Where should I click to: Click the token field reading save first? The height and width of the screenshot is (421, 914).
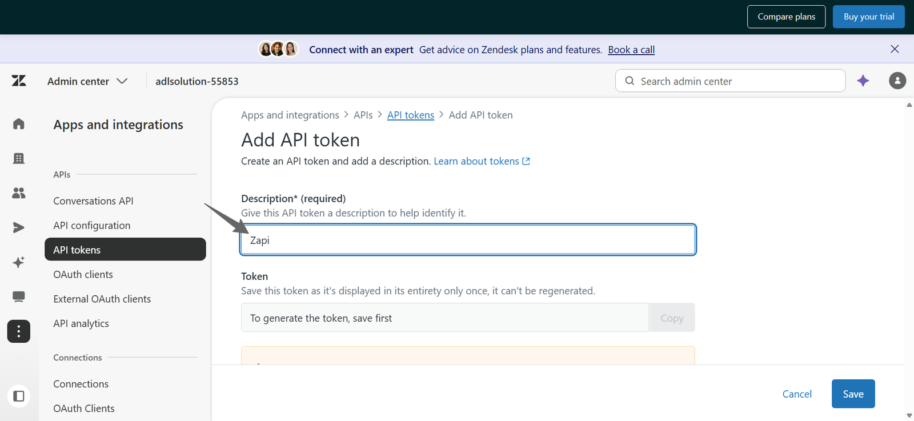pos(444,318)
